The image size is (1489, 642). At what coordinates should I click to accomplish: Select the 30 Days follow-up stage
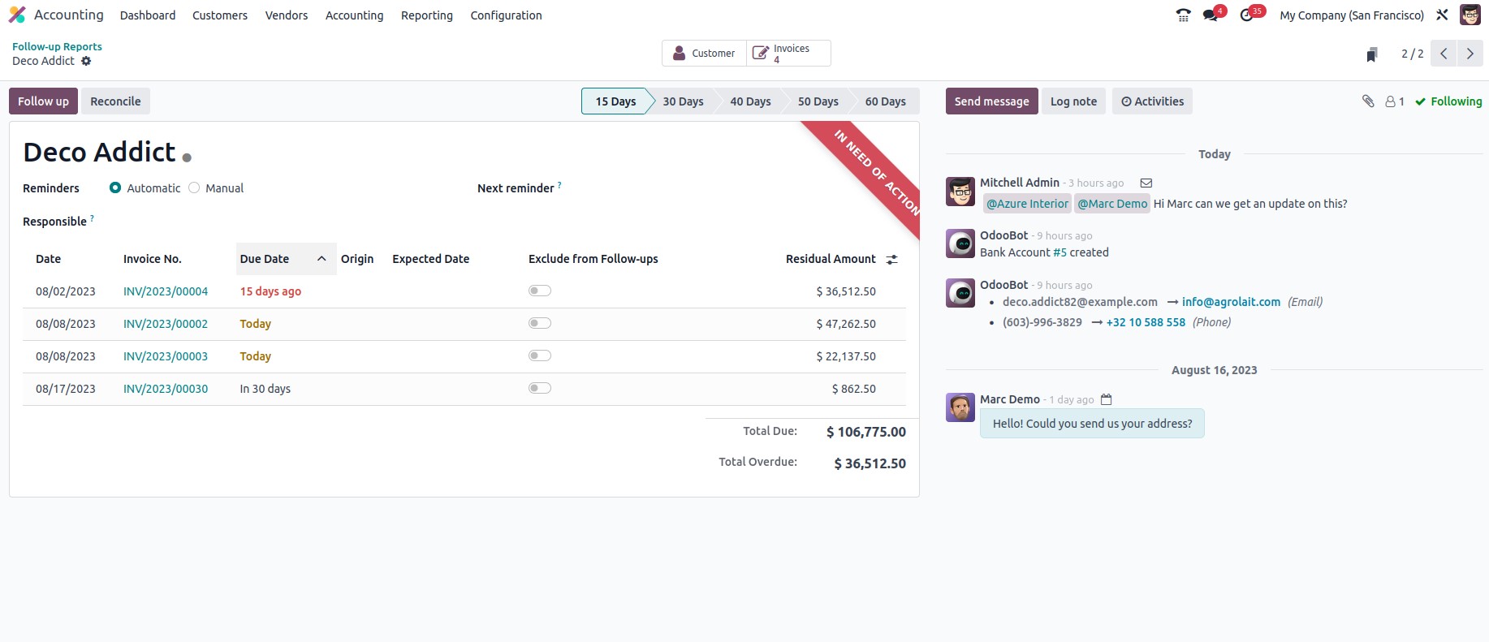683,101
